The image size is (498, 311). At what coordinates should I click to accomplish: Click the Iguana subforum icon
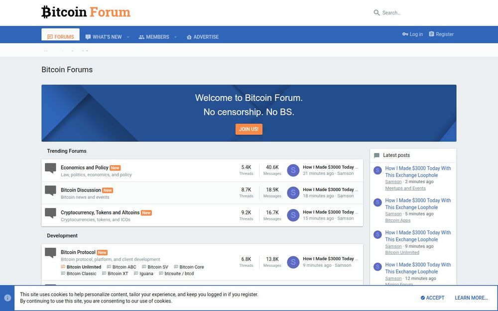(x=136, y=274)
